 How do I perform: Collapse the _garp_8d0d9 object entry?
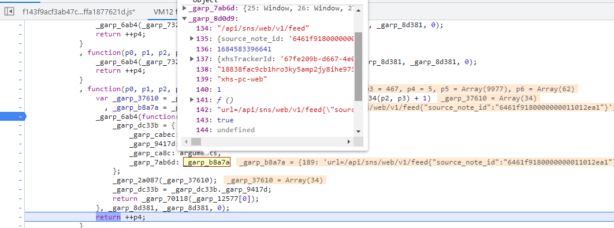(x=185, y=18)
